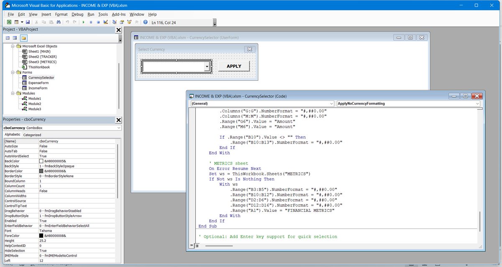Click the BackColor white color swatch
Screen dimensions: 502x267
[x=41, y=161]
